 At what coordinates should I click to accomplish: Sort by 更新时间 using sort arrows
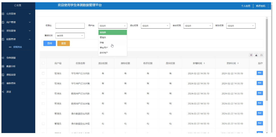[238, 63]
